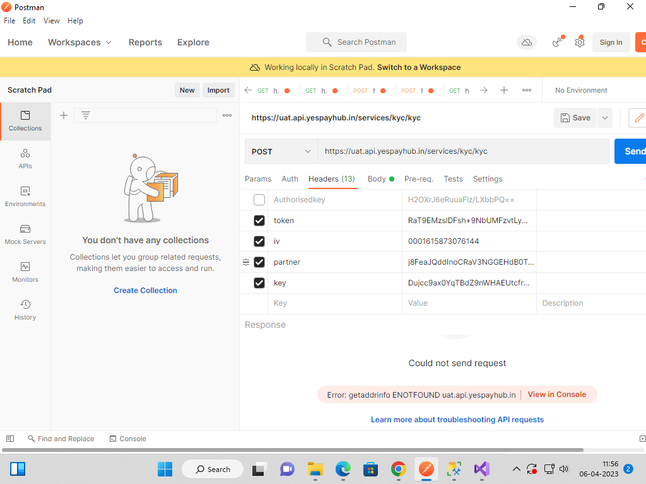Open the Console from the status bar
The height and width of the screenshot is (484, 646).
point(127,439)
